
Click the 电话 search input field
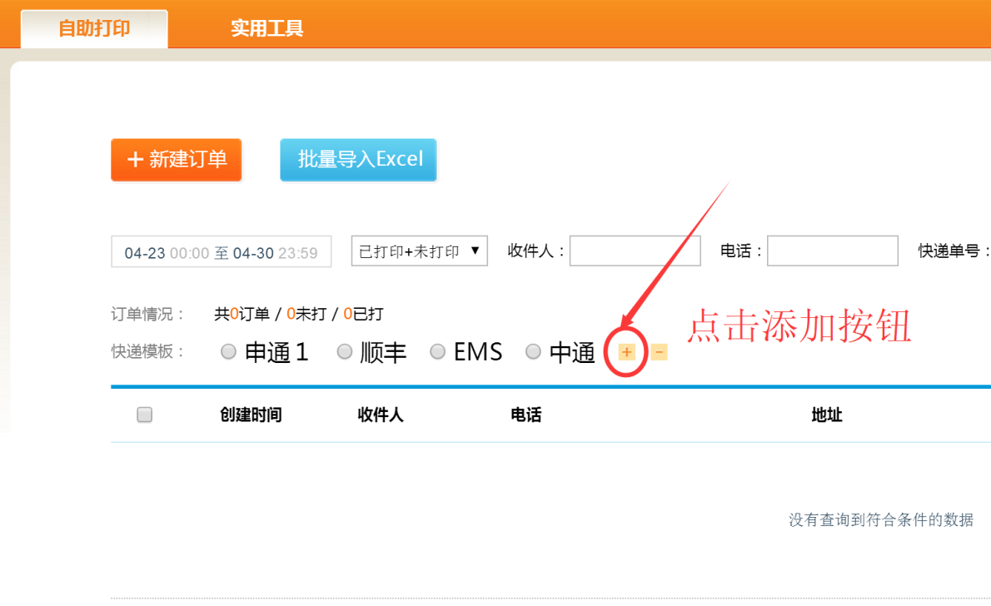[832, 251]
